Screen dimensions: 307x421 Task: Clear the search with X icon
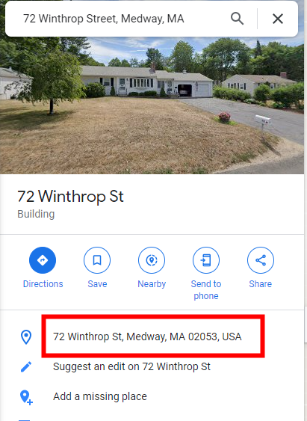[x=278, y=19]
